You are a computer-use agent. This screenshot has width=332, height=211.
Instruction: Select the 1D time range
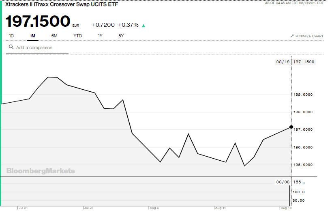coord(11,36)
